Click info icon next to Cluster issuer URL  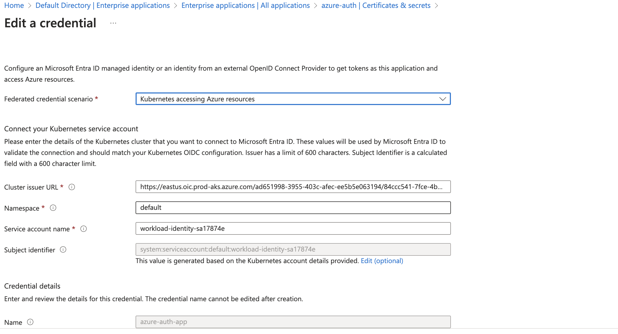coord(72,187)
